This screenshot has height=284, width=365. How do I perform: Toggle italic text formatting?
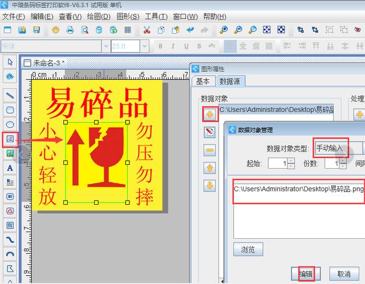point(173,46)
